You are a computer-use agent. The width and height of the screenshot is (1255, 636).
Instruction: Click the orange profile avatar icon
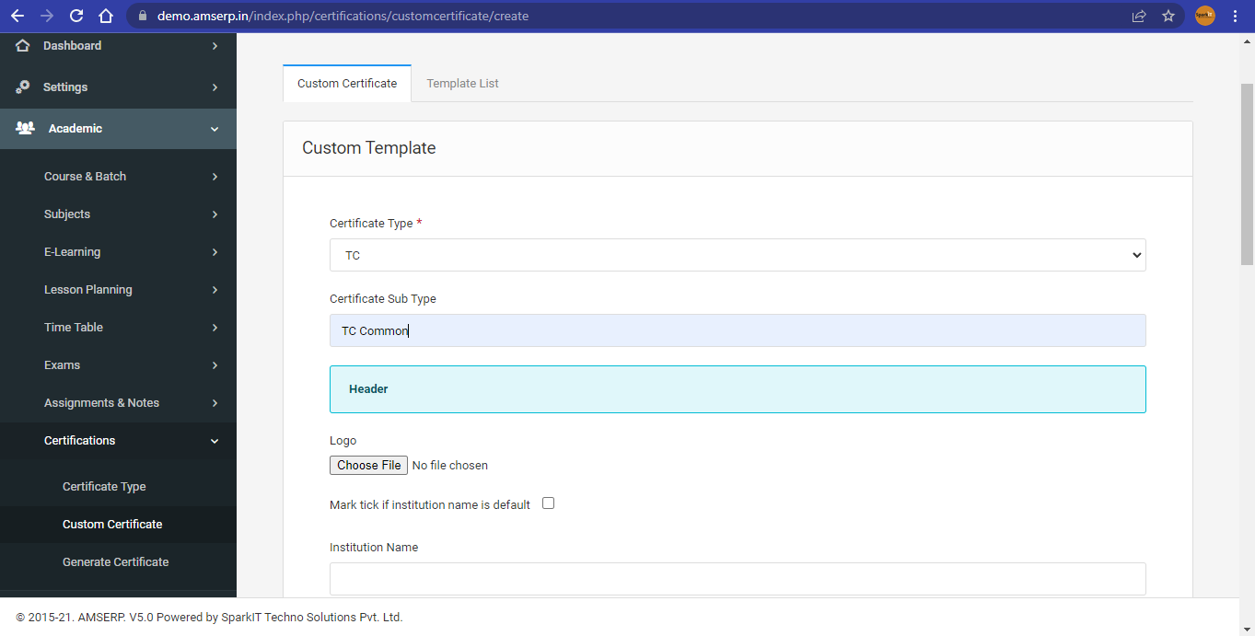pos(1204,15)
